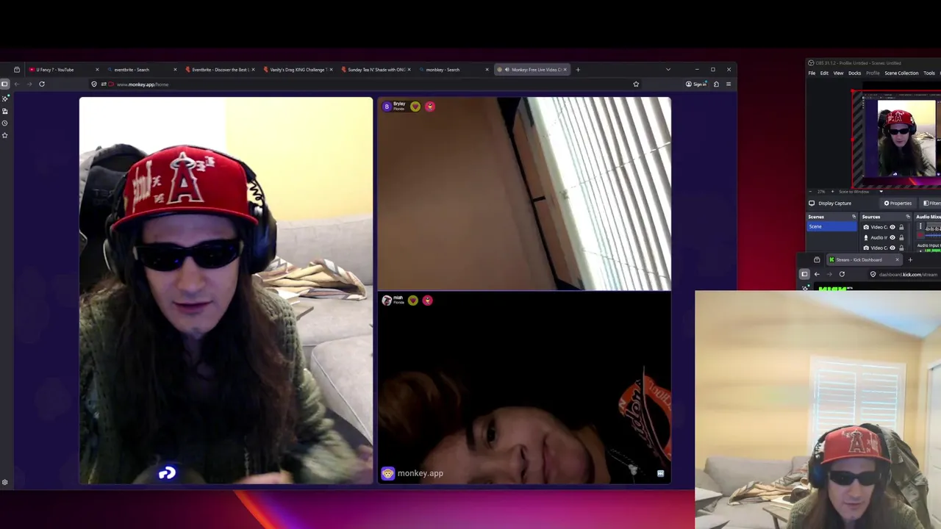
Task: Open the OBS Edit menu
Action: pyautogui.click(x=824, y=73)
